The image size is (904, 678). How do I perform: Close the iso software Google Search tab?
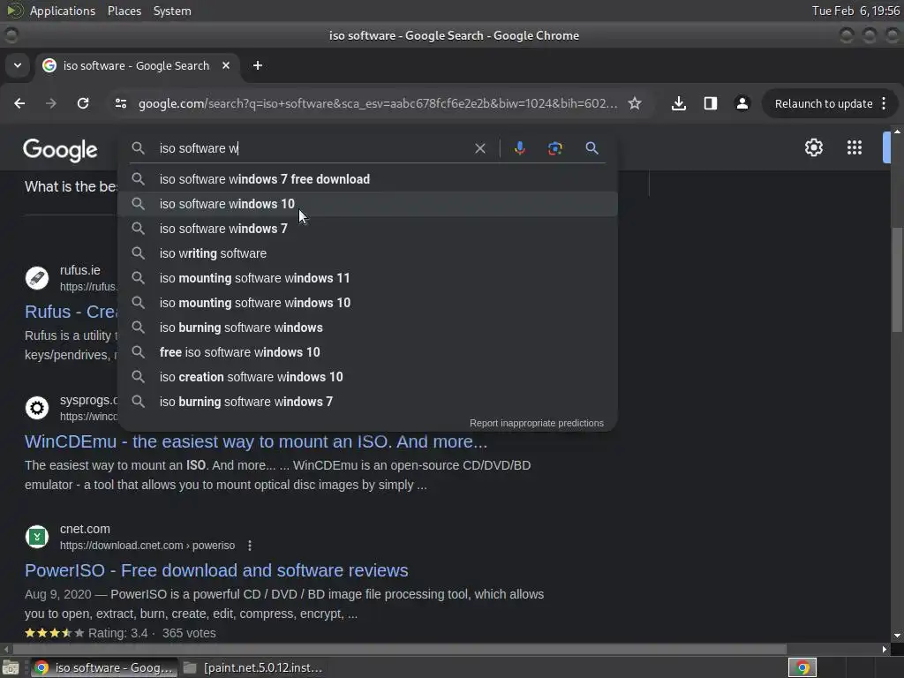226,65
